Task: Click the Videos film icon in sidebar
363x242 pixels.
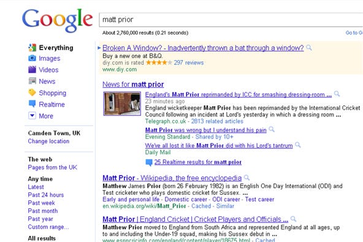Action: [32, 69]
